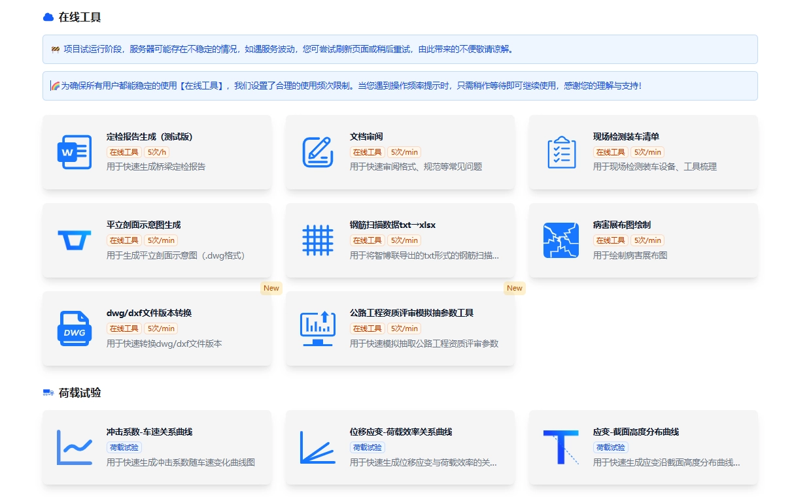Click the crack-pattern icon on 病害展布图绘制
This screenshot has width=809, height=497.
[x=561, y=240]
